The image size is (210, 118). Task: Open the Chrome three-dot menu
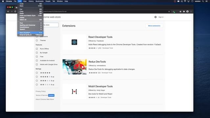click(191, 11)
